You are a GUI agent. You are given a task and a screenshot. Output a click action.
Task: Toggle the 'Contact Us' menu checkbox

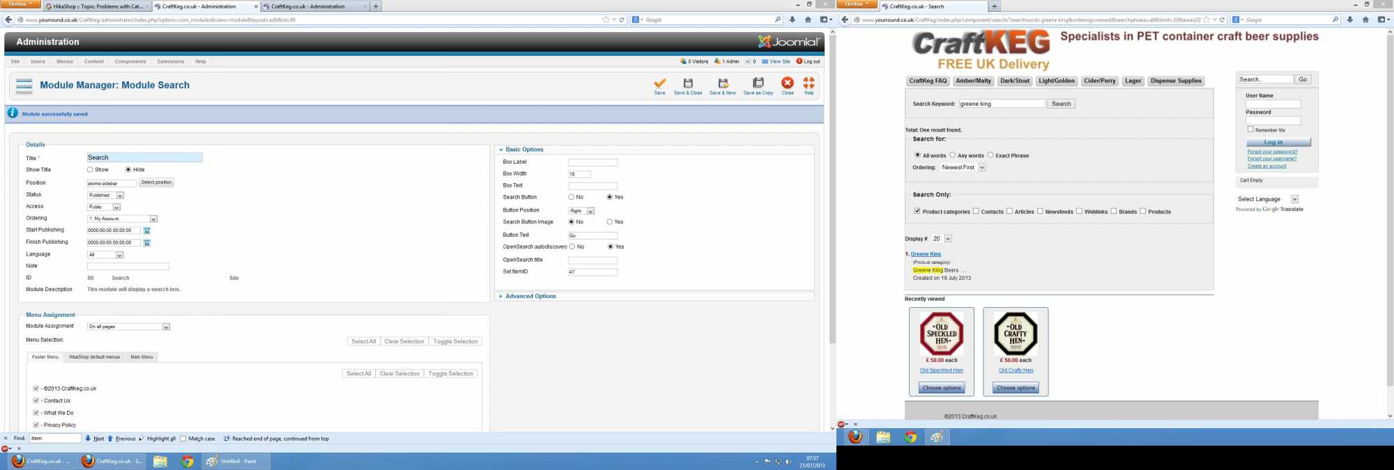[x=36, y=401]
